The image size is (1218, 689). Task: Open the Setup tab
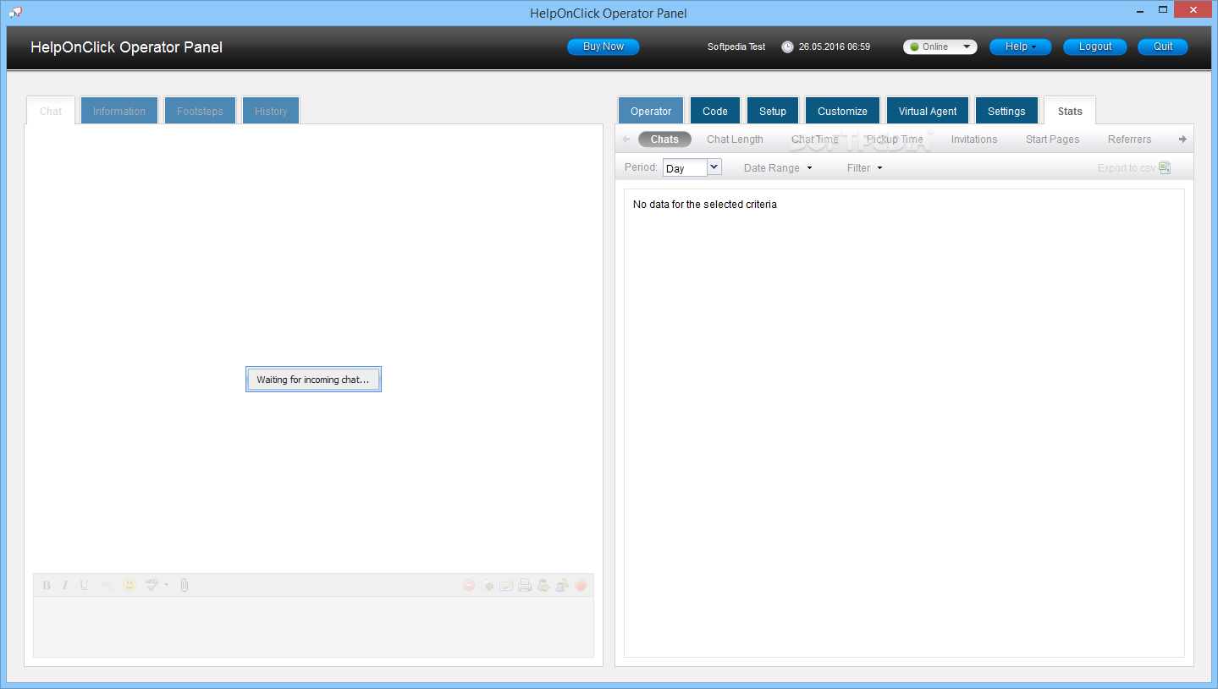pos(773,111)
